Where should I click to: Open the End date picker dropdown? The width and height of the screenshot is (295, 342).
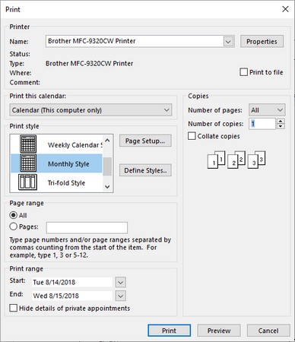pos(121,296)
